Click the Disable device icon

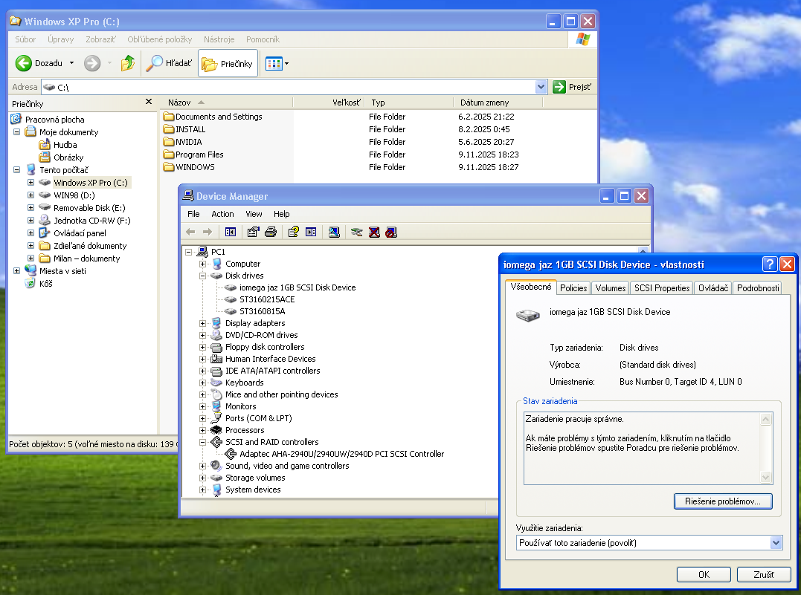coord(391,233)
